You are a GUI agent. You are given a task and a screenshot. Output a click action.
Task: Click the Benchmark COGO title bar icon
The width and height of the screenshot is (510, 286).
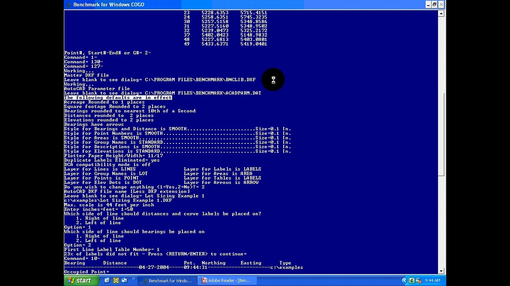click(x=68, y=5)
